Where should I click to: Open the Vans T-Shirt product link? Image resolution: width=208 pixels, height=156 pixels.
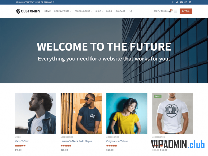point(22,141)
